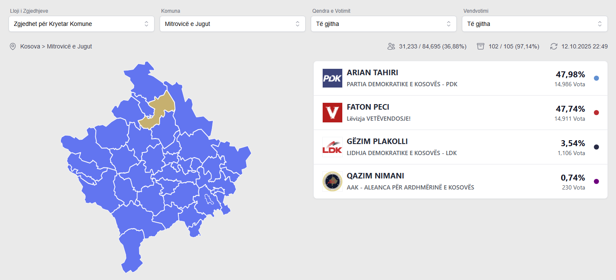
Task: Click the purple dot for Qazim Nimani
Action: click(596, 181)
